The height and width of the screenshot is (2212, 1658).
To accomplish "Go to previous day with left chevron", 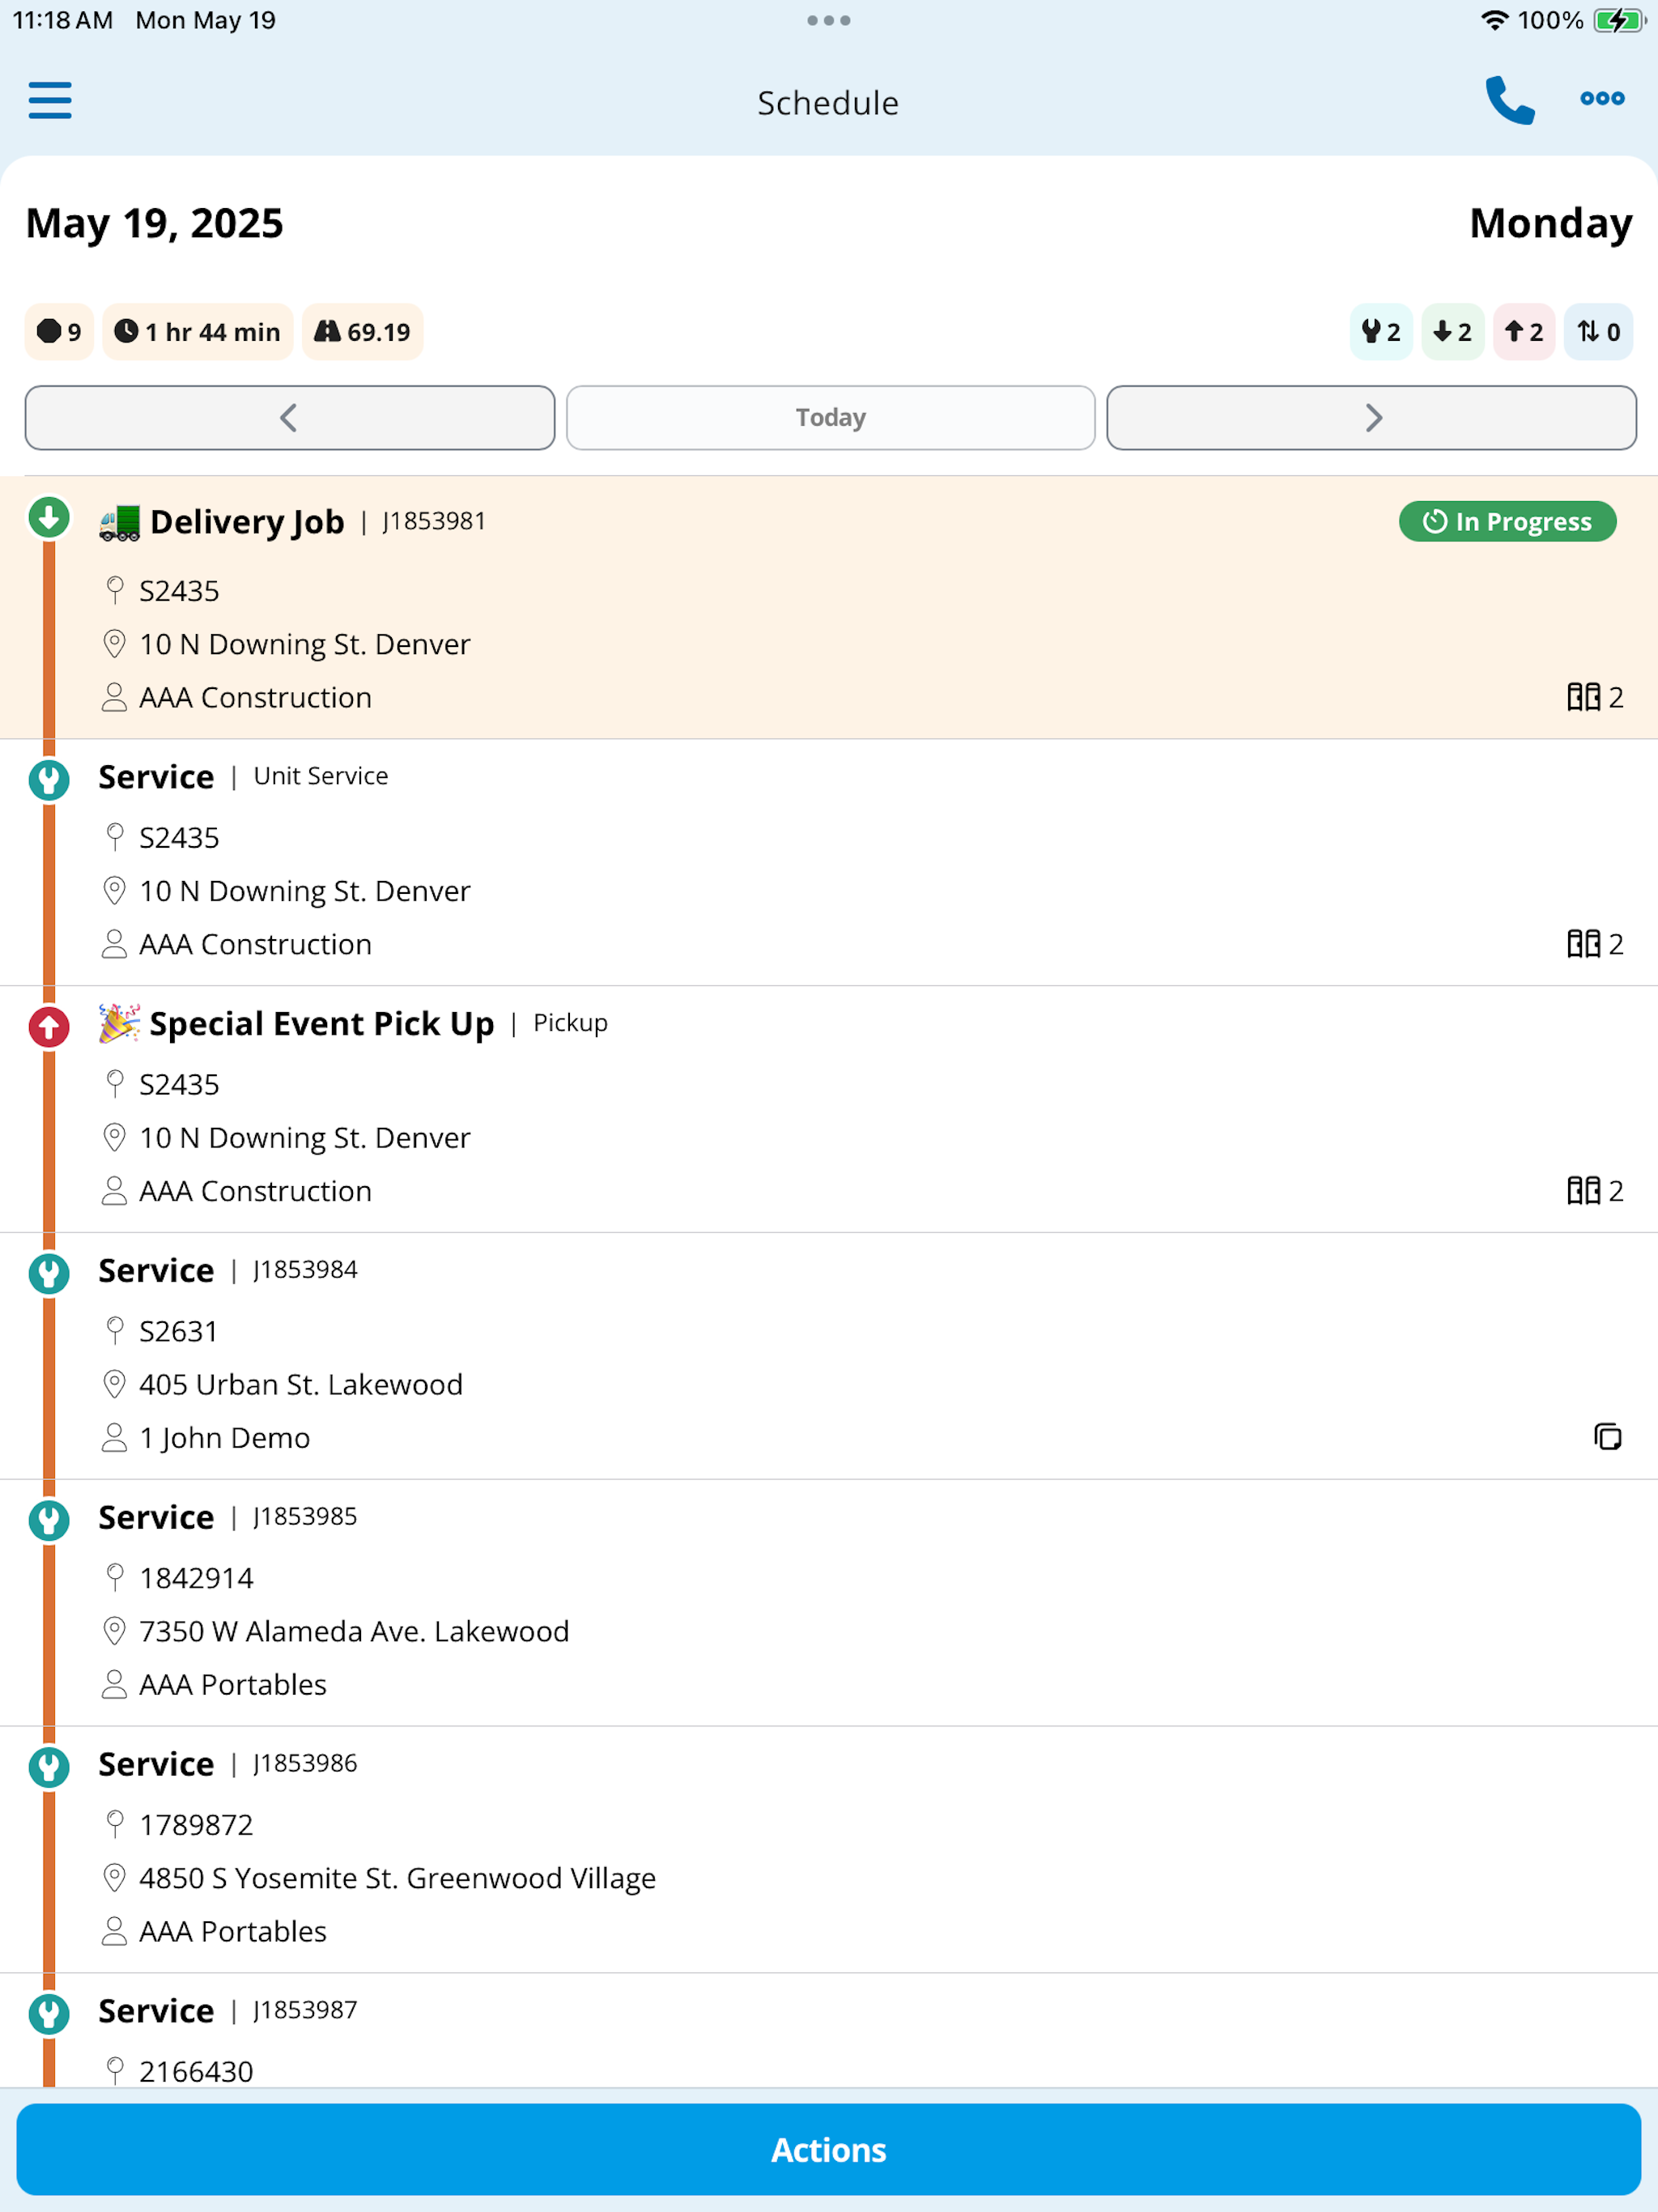I will click(x=290, y=418).
